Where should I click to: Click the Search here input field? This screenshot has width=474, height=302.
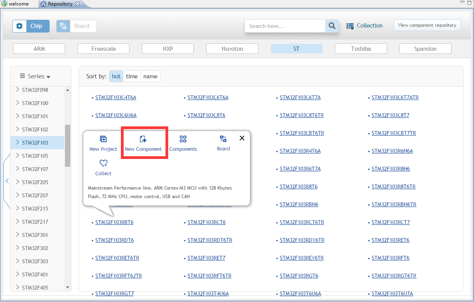[x=285, y=26]
